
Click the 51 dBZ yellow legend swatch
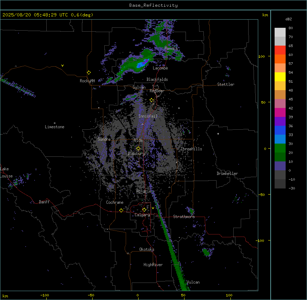280,77
